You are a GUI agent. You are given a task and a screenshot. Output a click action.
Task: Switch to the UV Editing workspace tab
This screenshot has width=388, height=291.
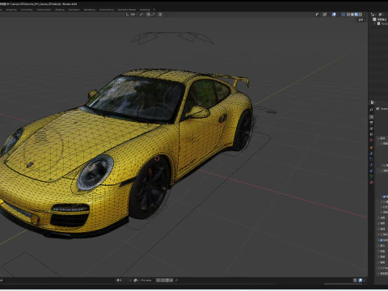coord(27,10)
